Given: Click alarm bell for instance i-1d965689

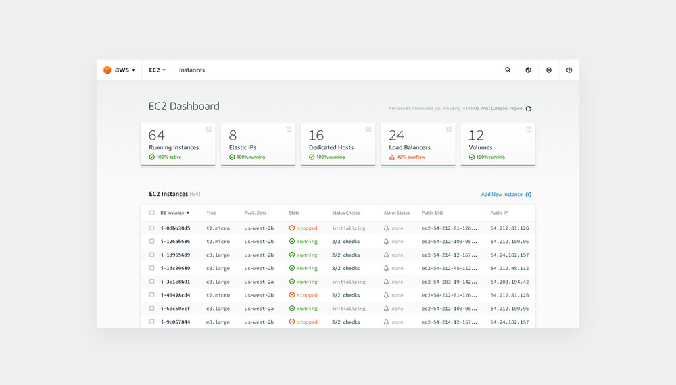Looking at the screenshot, I should point(386,255).
